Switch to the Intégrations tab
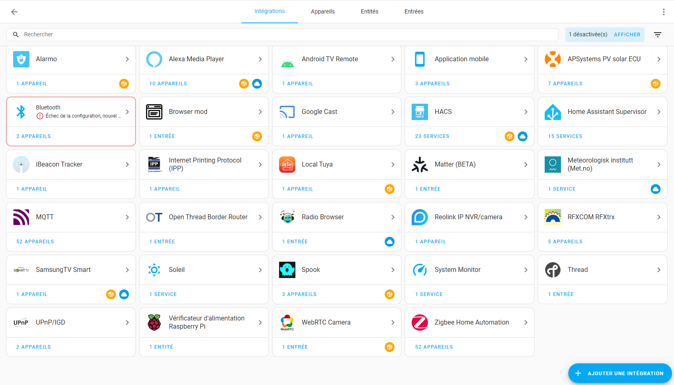The width and height of the screenshot is (674, 385). [x=270, y=11]
